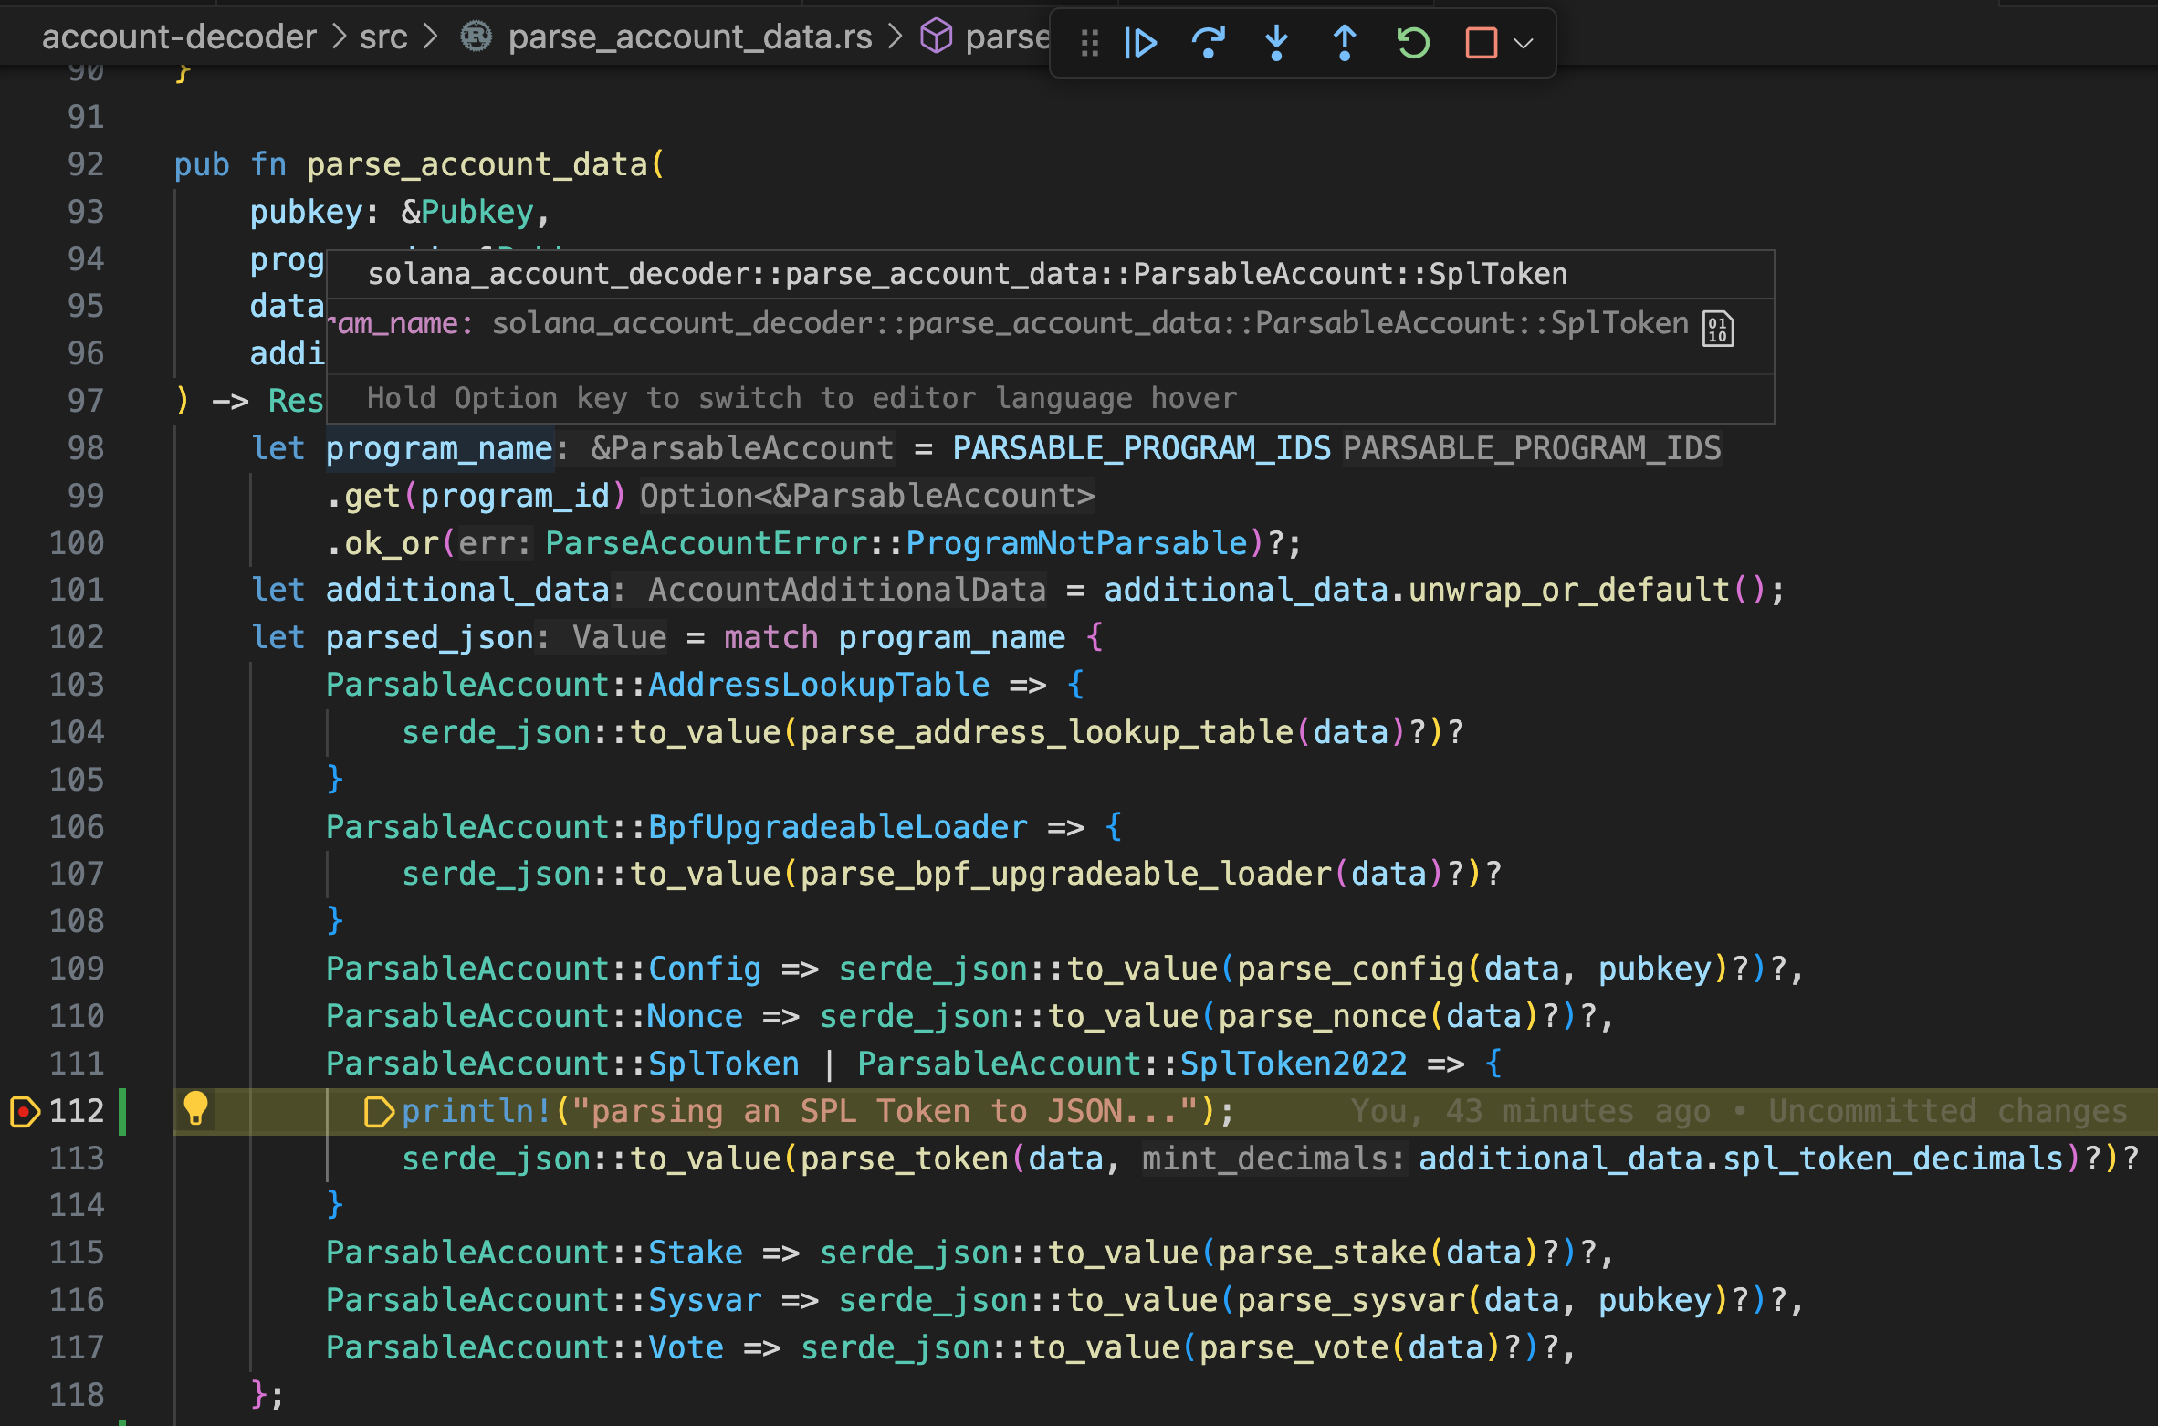Screen dimensions: 2158x1426
Task: Click the Step Out debug icon
Action: pyautogui.click(x=1344, y=42)
